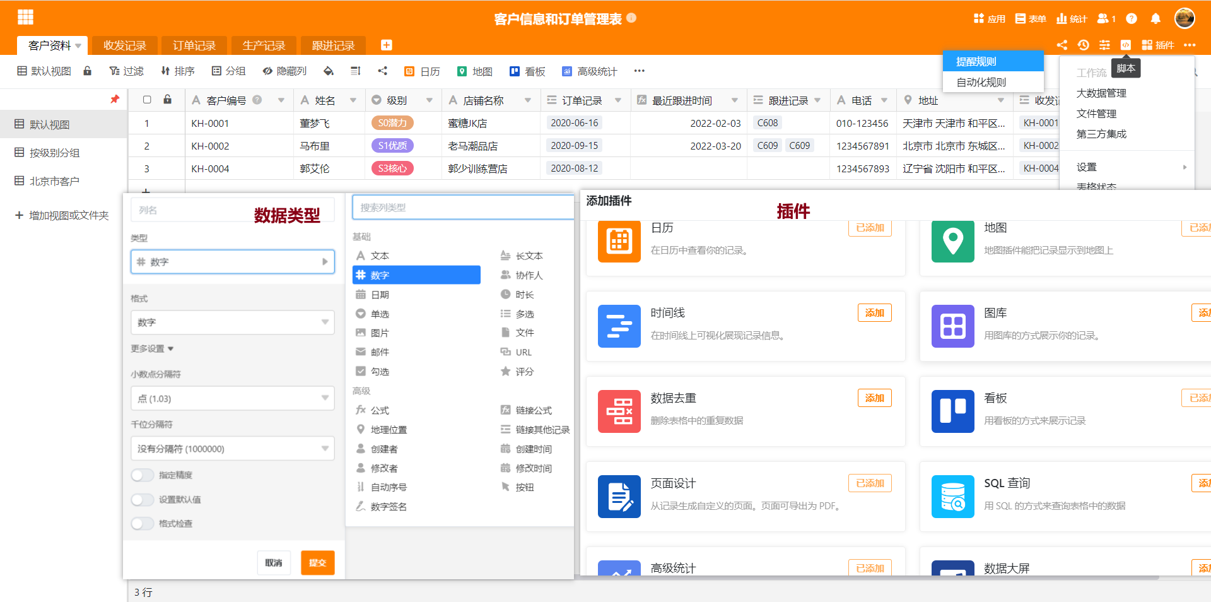The width and height of the screenshot is (1211, 602).
Task: Open the app grid icon at top left
Action: point(25,17)
